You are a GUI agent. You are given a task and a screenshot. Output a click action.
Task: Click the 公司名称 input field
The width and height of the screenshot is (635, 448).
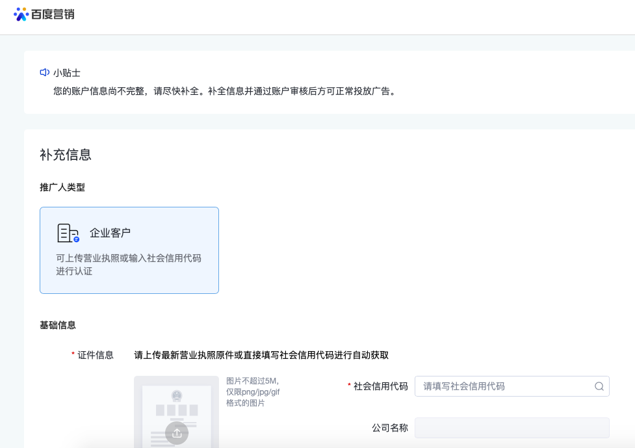click(x=512, y=428)
